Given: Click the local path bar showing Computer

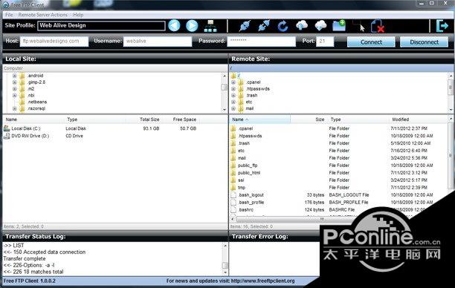Looking at the screenshot, I should point(115,68).
